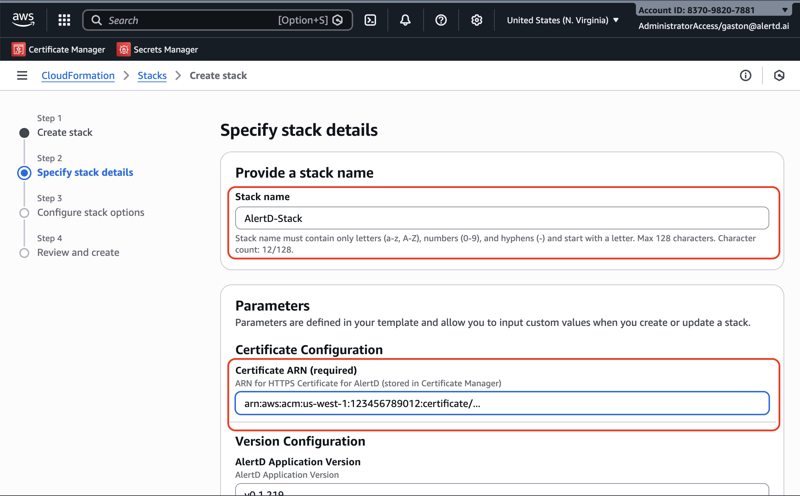Select the Review and create step radio
The image size is (800, 496).
coord(24,253)
